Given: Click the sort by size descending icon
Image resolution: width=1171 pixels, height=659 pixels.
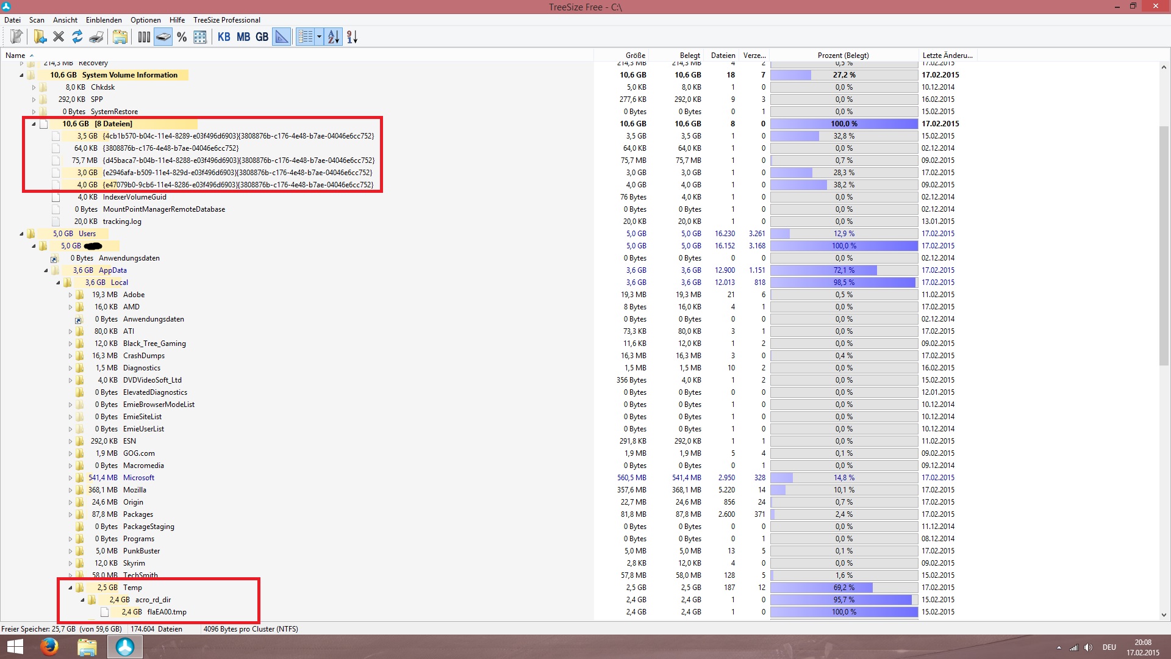Looking at the screenshot, I should click(352, 37).
